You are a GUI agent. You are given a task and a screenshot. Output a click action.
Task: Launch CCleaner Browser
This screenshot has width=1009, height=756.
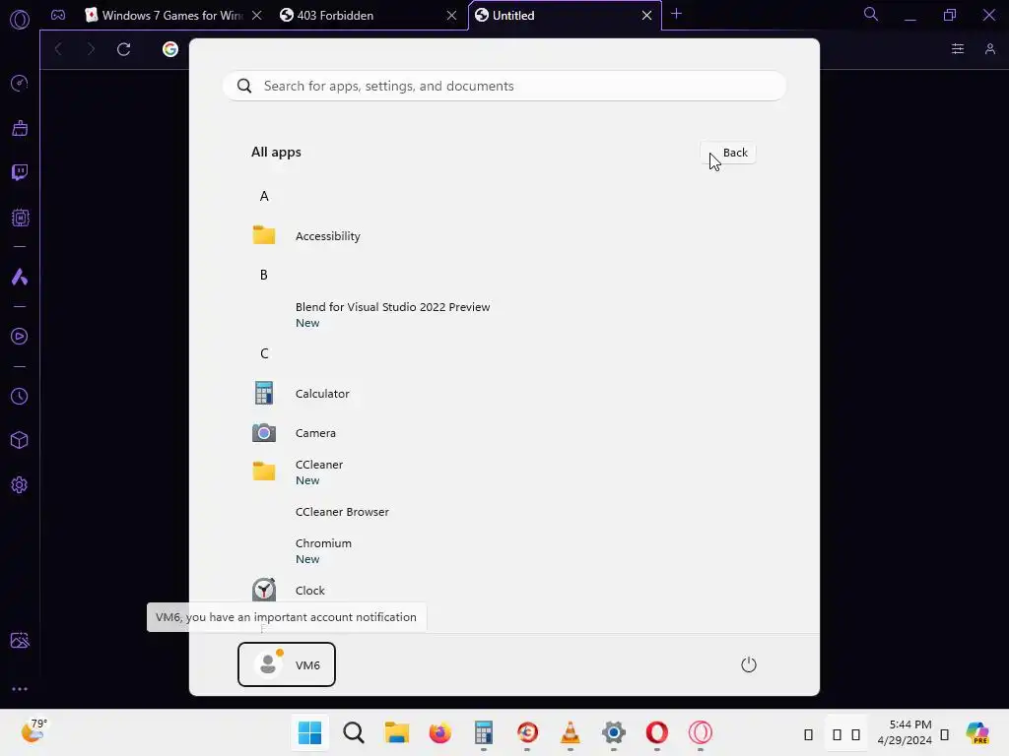(x=504, y=512)
